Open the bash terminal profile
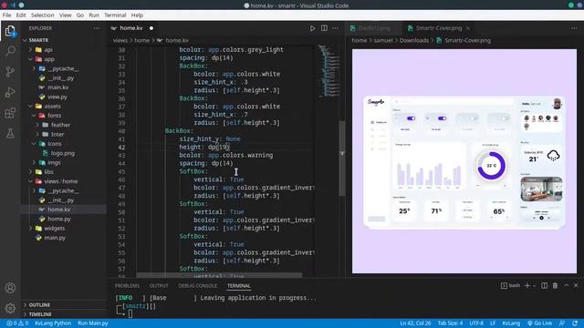This screenshot has width=584, height=328. (x=510, y=285)
